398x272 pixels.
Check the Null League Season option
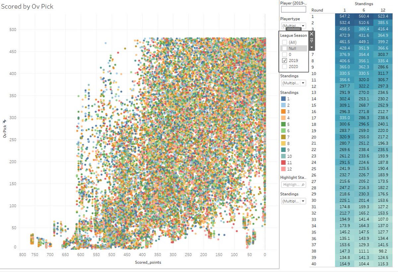click(x=285, y=48)
